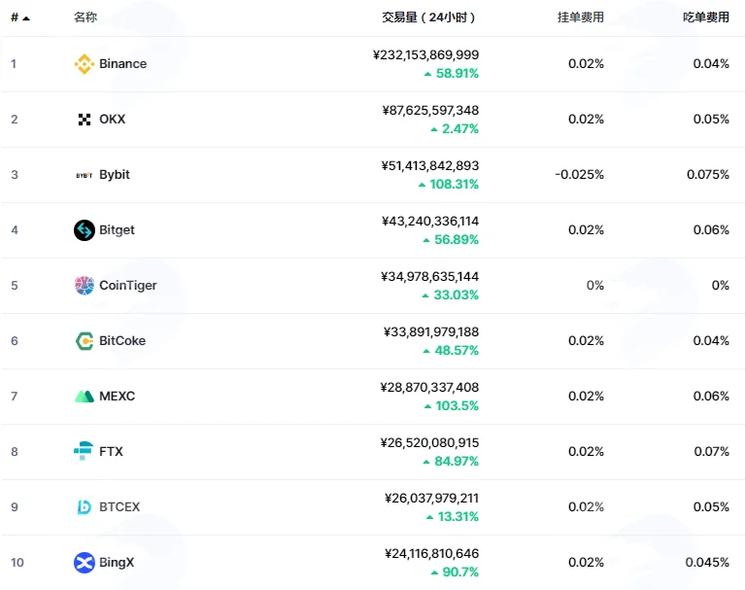Click the Binance logo icon
The width and height of the screenshot is (745, 590).
85,64
